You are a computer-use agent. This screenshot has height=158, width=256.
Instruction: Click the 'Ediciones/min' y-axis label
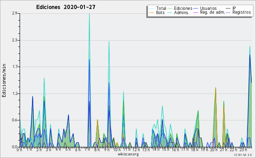[4, 80]
